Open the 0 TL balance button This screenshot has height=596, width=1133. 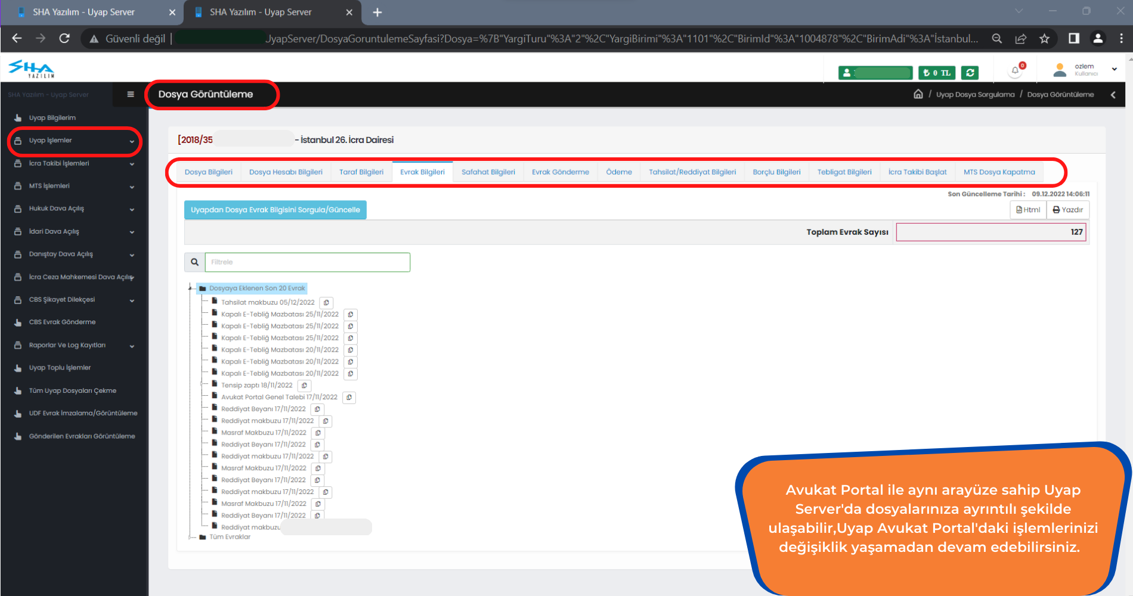[937, 73]
